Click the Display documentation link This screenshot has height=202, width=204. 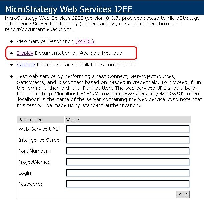click(x=25, y=53)
